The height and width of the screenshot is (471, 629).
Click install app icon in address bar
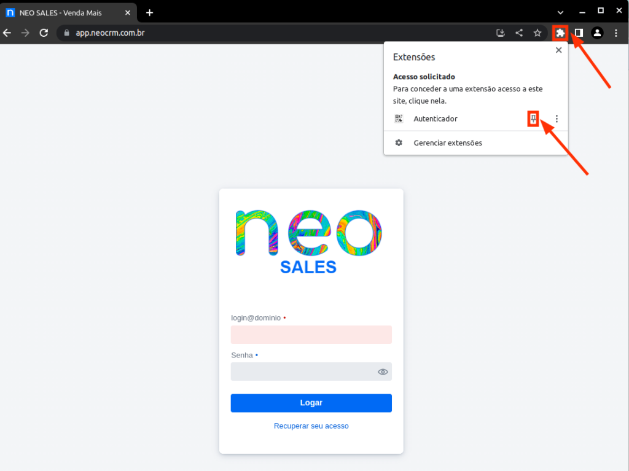pyautogui.click(x=500, y=33)
